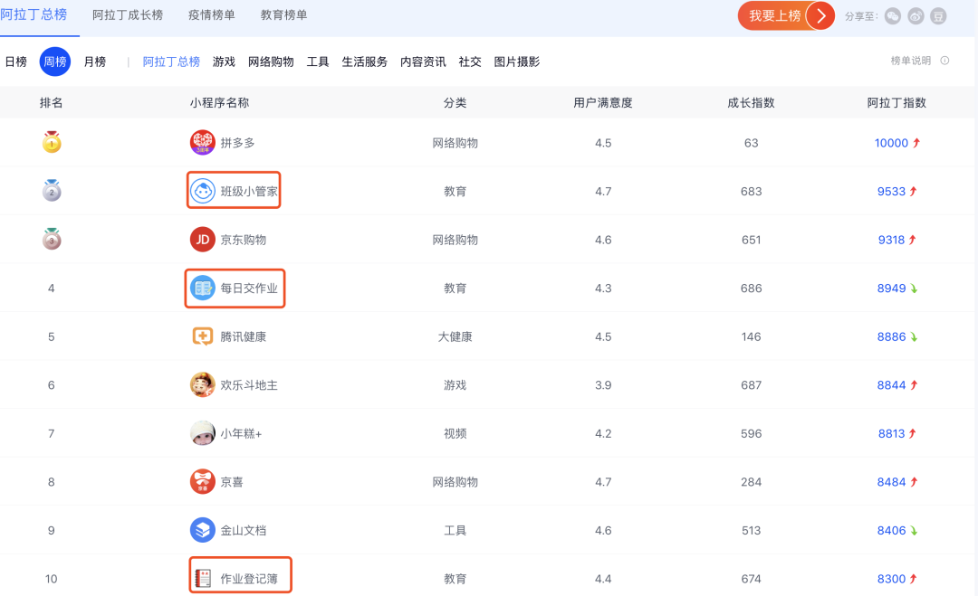Image resolution: width=978 pixels, height=596 pixels.
Task: Click the 阿拉丁指数 value 8844
Action: pos(891,385)
